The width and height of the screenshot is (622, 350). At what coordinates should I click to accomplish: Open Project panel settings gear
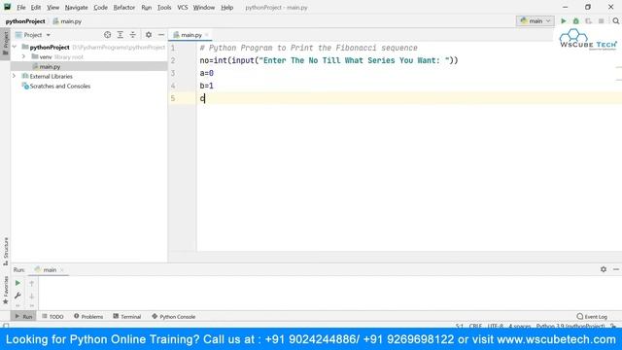(x=149, y=35)
